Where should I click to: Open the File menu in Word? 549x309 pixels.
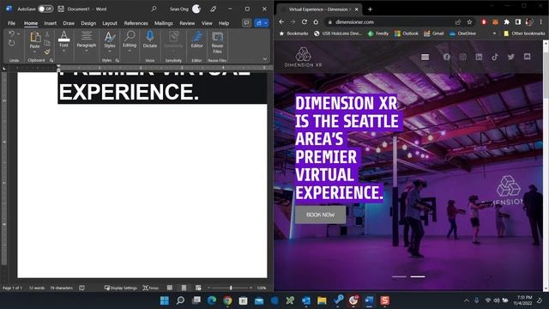(x=11, y=23)
